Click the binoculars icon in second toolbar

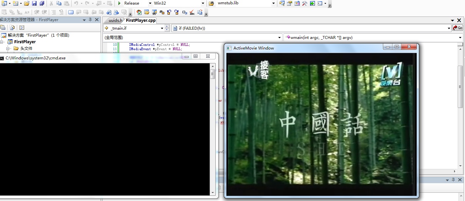162,13
